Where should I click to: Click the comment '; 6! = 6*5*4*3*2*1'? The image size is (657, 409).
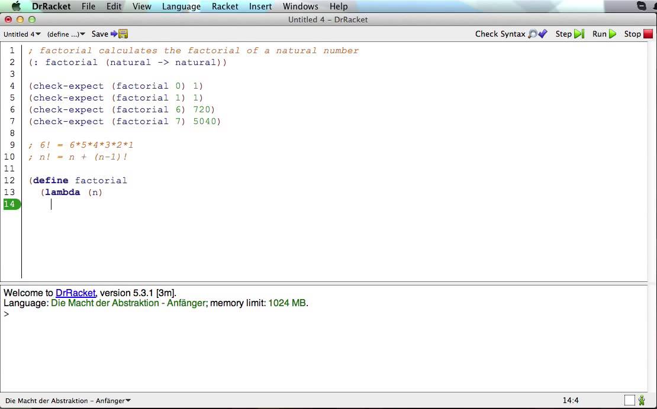(x=81, y=145)
